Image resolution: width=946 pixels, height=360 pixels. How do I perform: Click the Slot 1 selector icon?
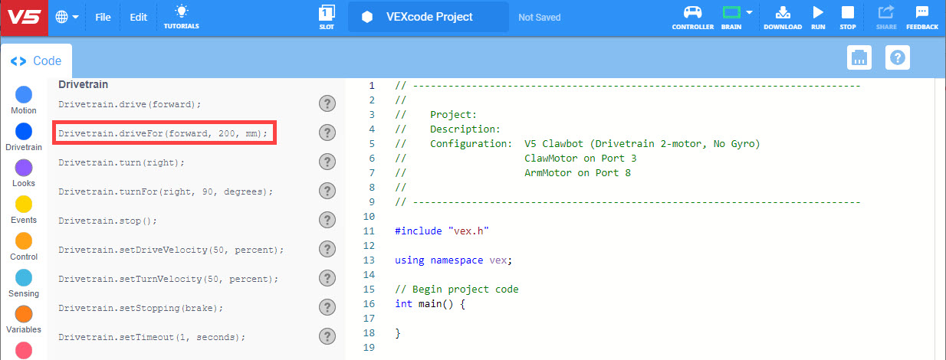pos(327,12)
